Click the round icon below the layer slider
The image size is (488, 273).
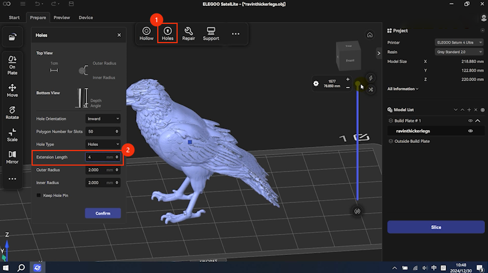coord(357,211)
